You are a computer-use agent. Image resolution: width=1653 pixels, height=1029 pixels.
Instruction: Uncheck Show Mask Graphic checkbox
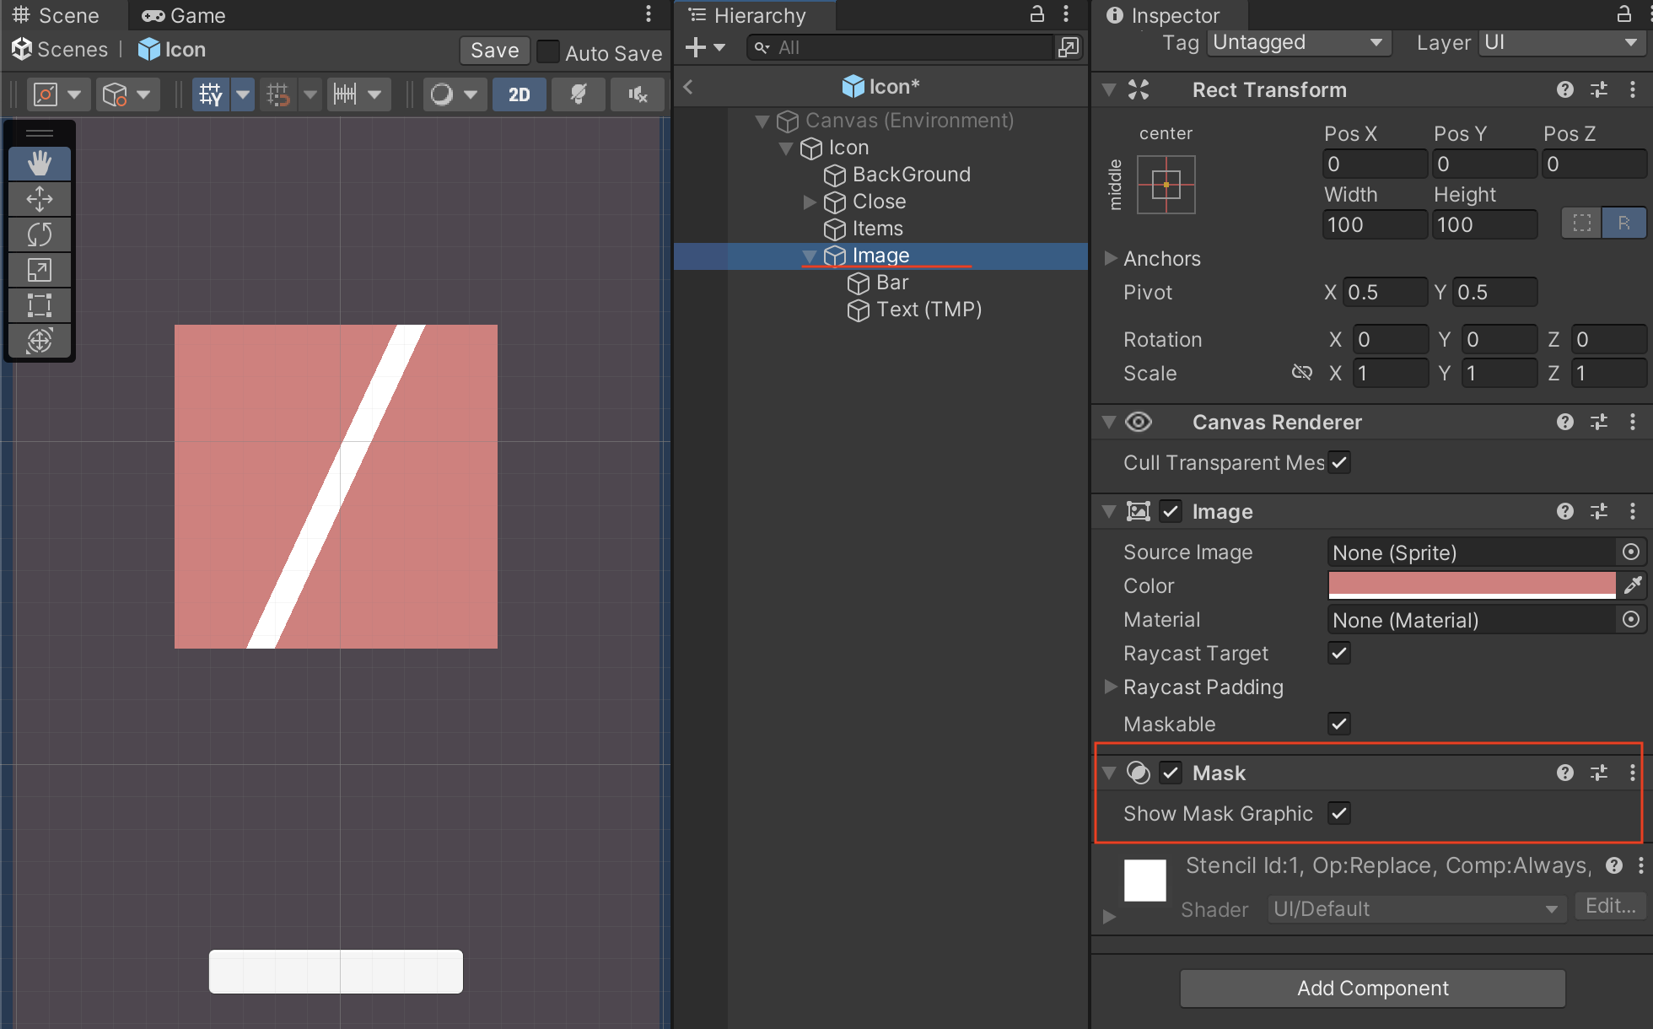tap(1338, 813)
